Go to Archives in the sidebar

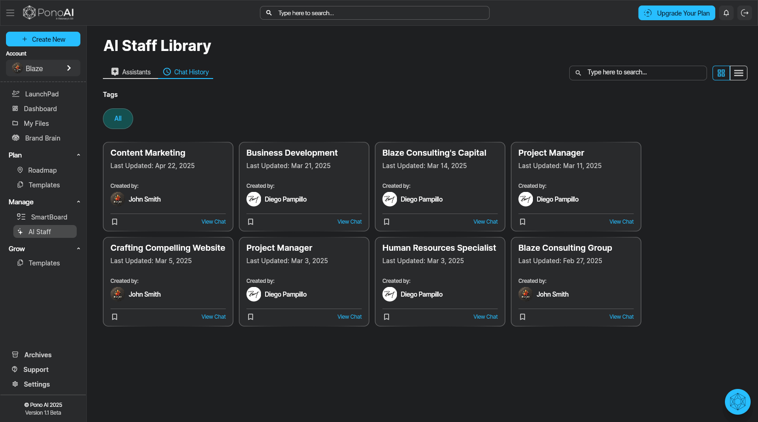tap(38, 355)
